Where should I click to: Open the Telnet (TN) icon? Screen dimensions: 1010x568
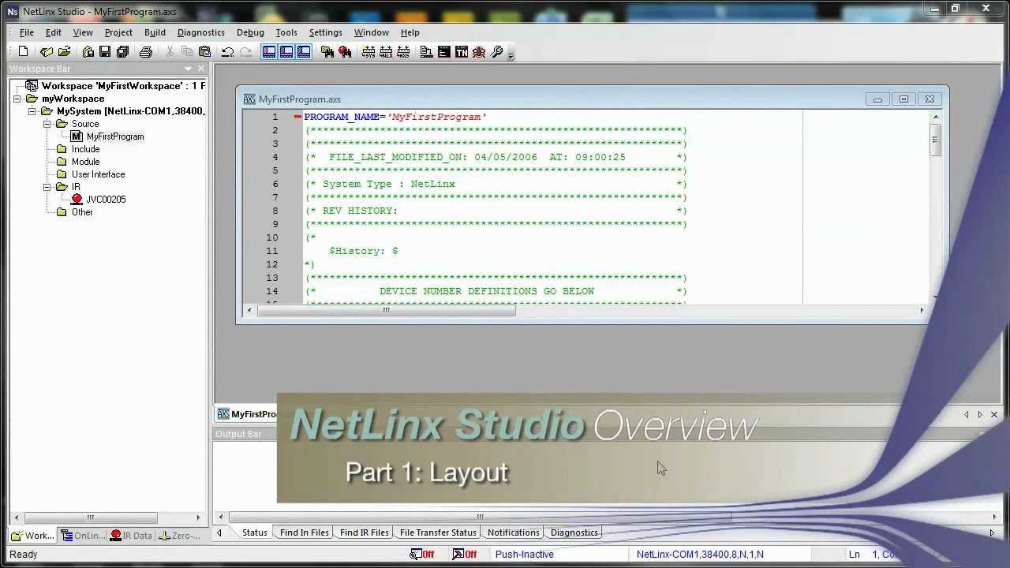[x=462, y=52]
